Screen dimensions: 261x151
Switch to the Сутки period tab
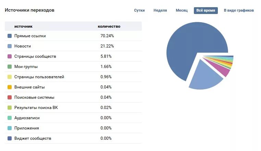(139, 11)
